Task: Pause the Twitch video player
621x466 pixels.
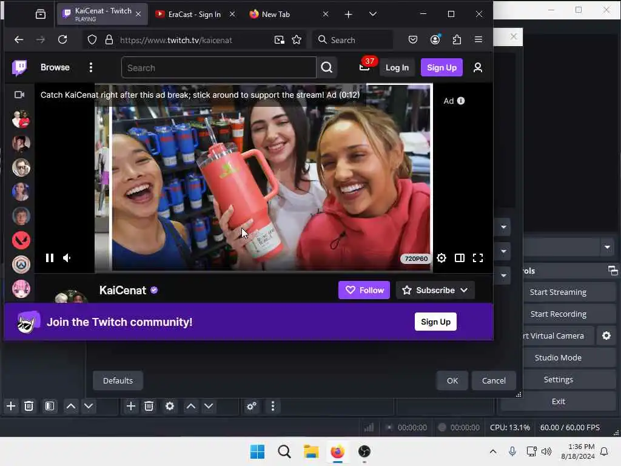Action: (50, 258)
